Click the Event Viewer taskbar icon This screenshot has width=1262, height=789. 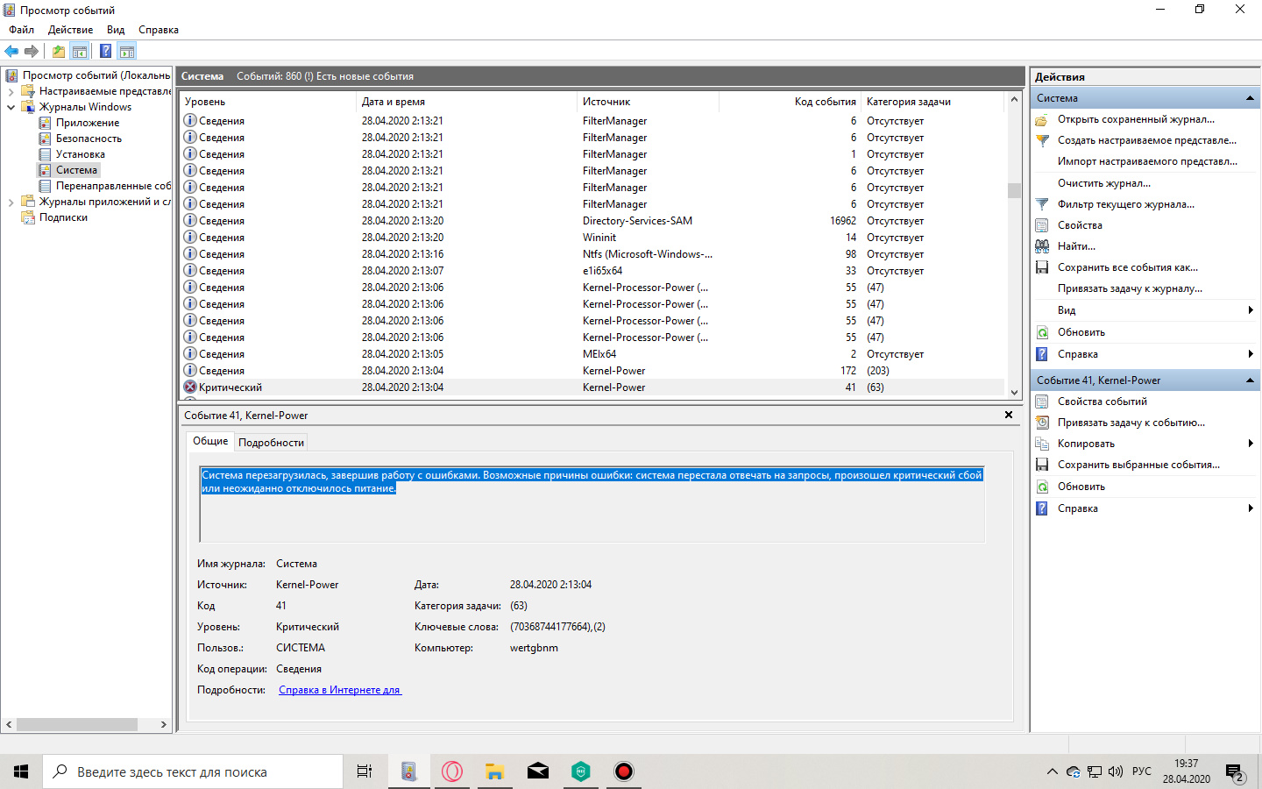point(408,771)
